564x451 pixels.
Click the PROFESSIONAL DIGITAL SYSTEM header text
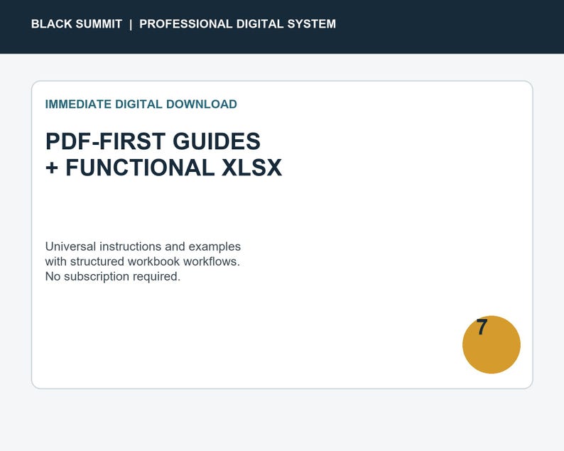(x=237, y=24)
